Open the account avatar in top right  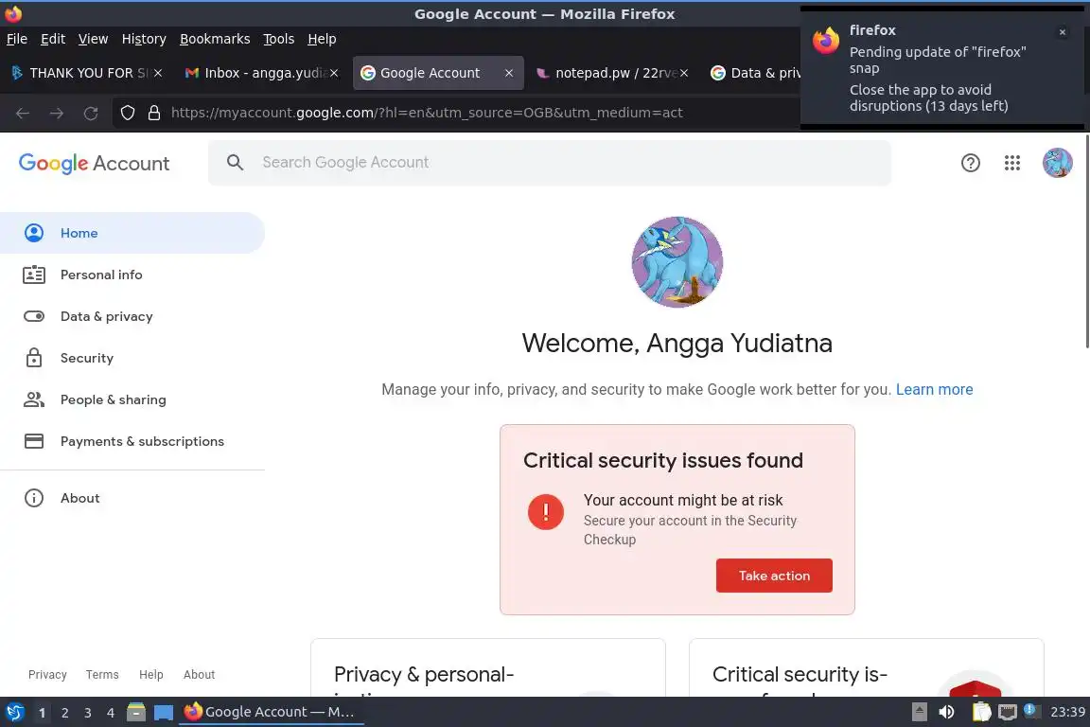coord(1057,163)
